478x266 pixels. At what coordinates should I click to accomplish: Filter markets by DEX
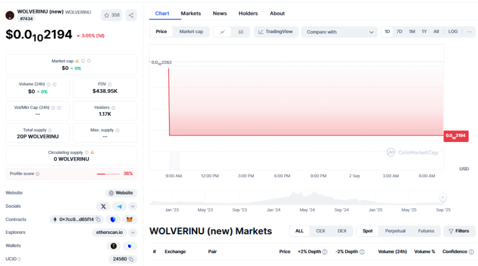tap(342, 231)
